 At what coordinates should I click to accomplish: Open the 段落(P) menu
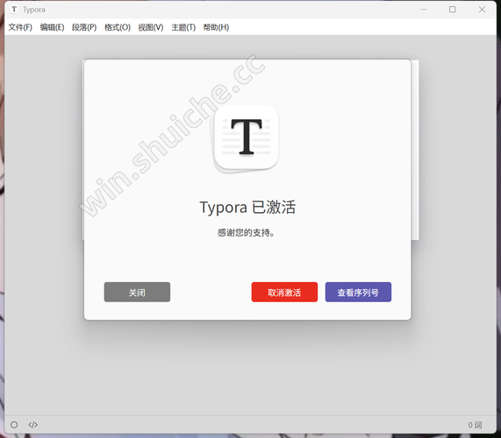pyautogui.click(x=84, y=27)
